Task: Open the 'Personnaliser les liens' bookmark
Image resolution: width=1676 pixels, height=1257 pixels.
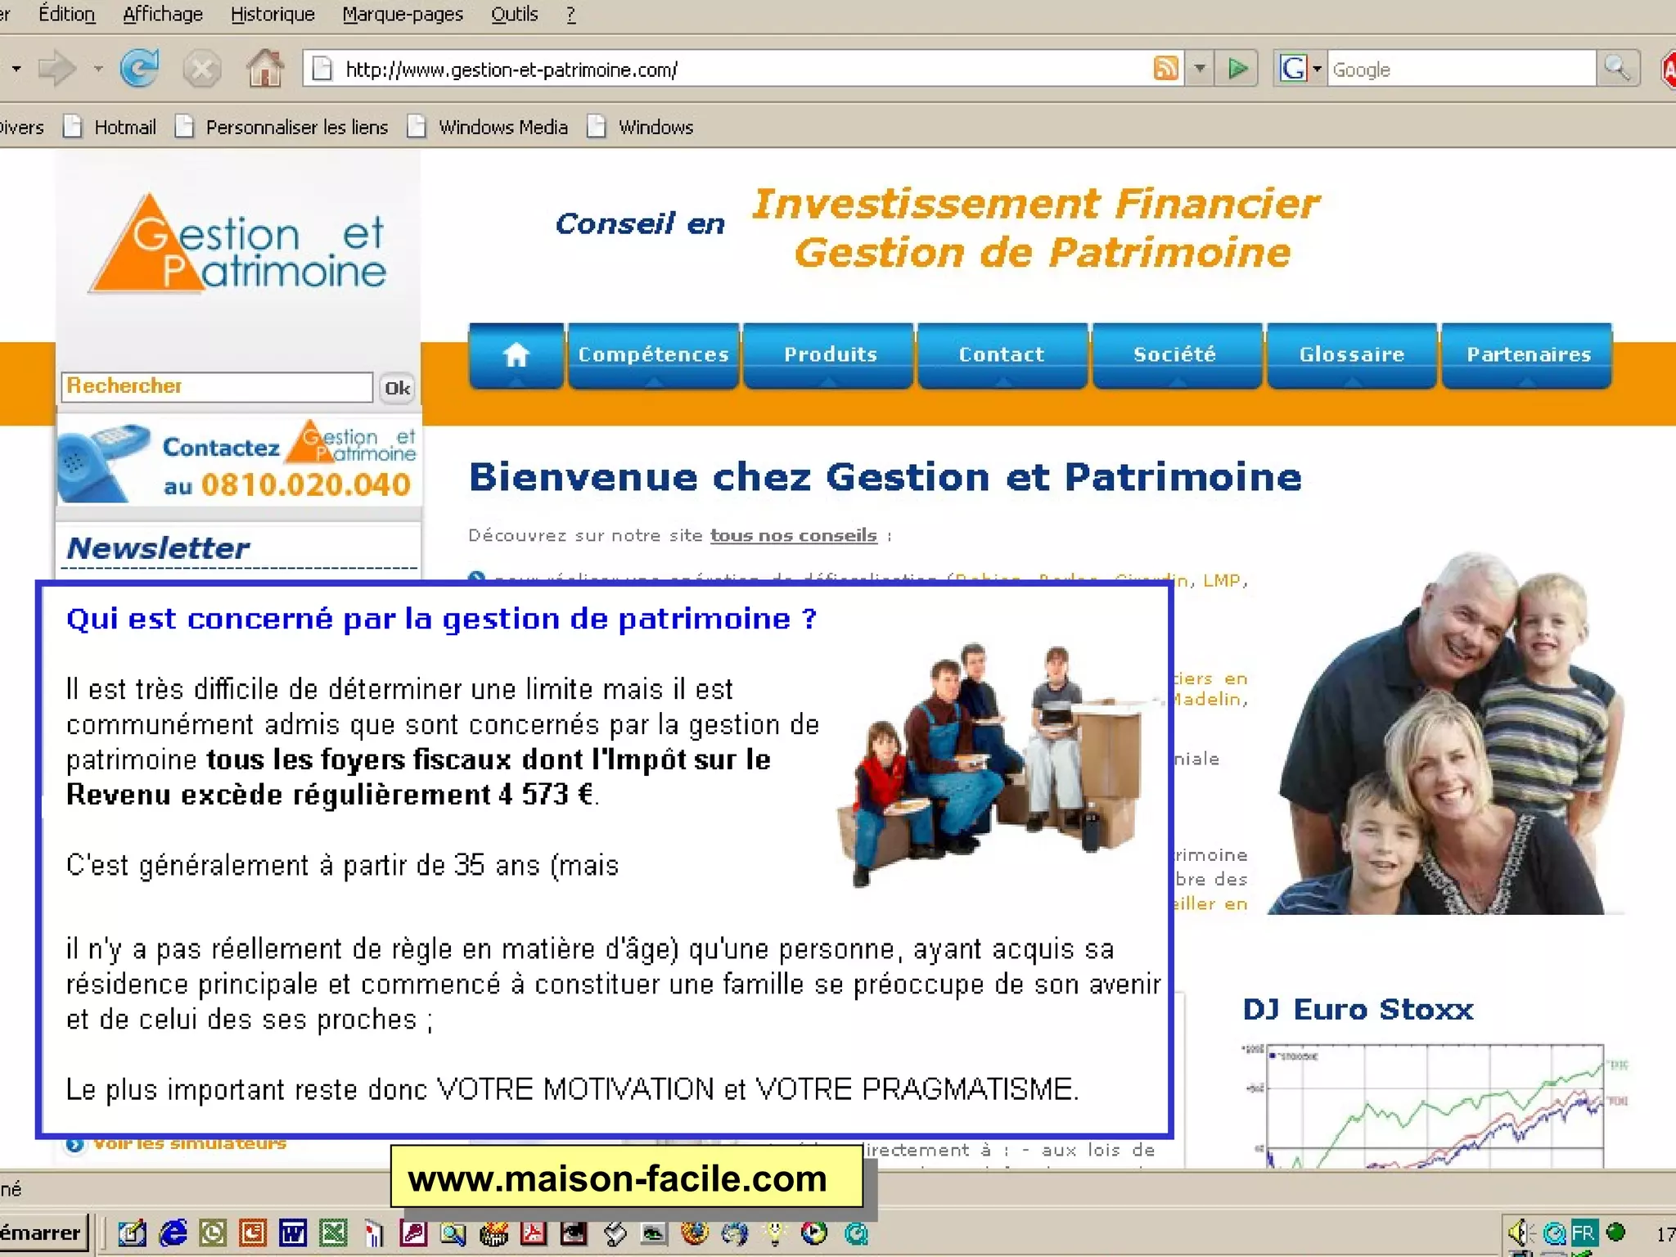Action: (x=282, y=127)
